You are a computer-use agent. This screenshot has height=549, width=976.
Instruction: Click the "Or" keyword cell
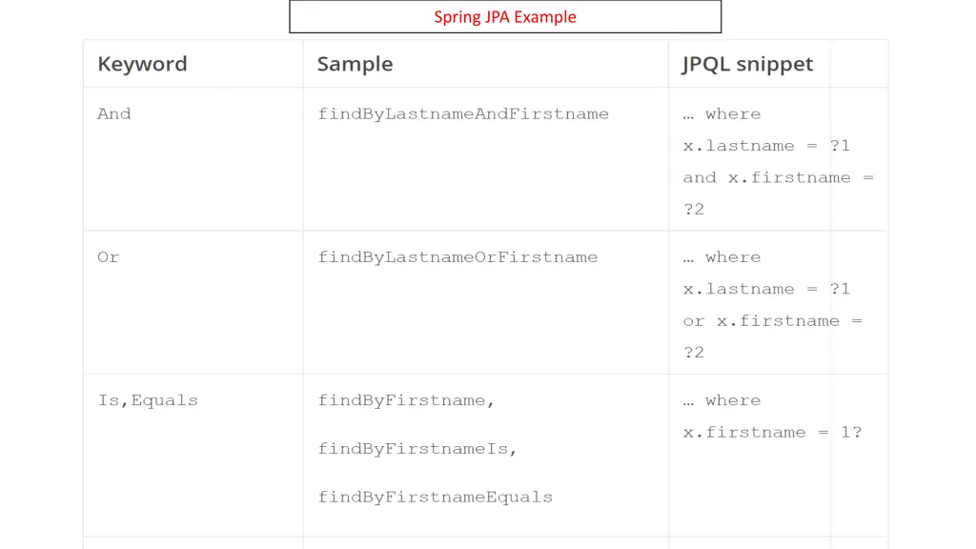click(109, 257)
